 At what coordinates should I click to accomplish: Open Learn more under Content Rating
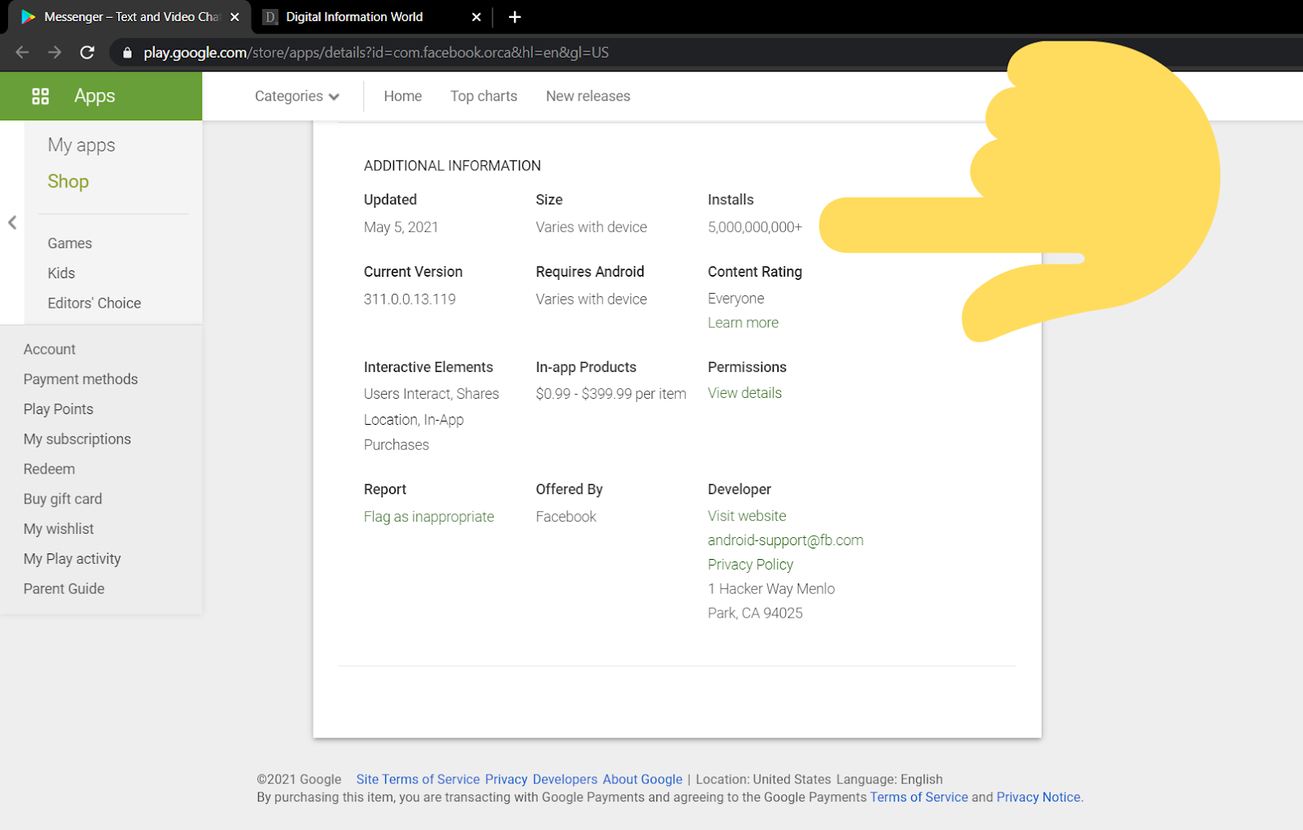742,322
